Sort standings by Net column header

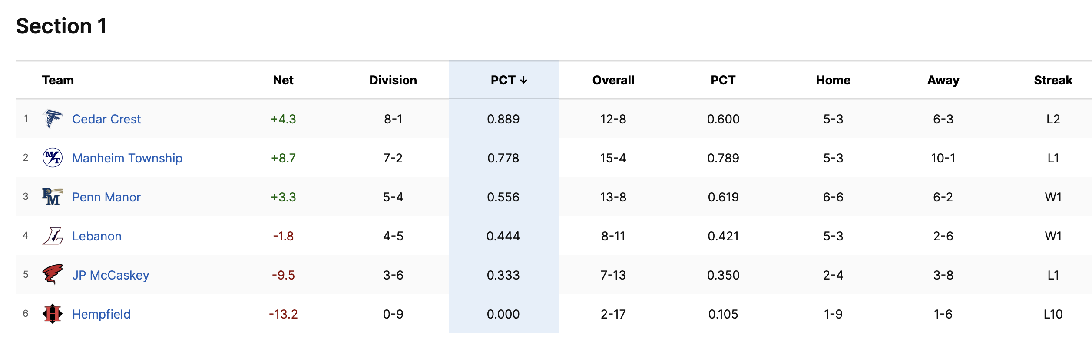[x=283, y=80]
